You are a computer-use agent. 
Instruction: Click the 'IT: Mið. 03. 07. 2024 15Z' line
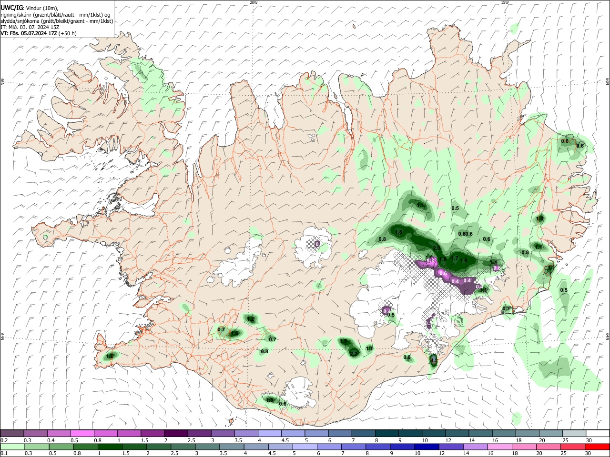pos(30,27)
